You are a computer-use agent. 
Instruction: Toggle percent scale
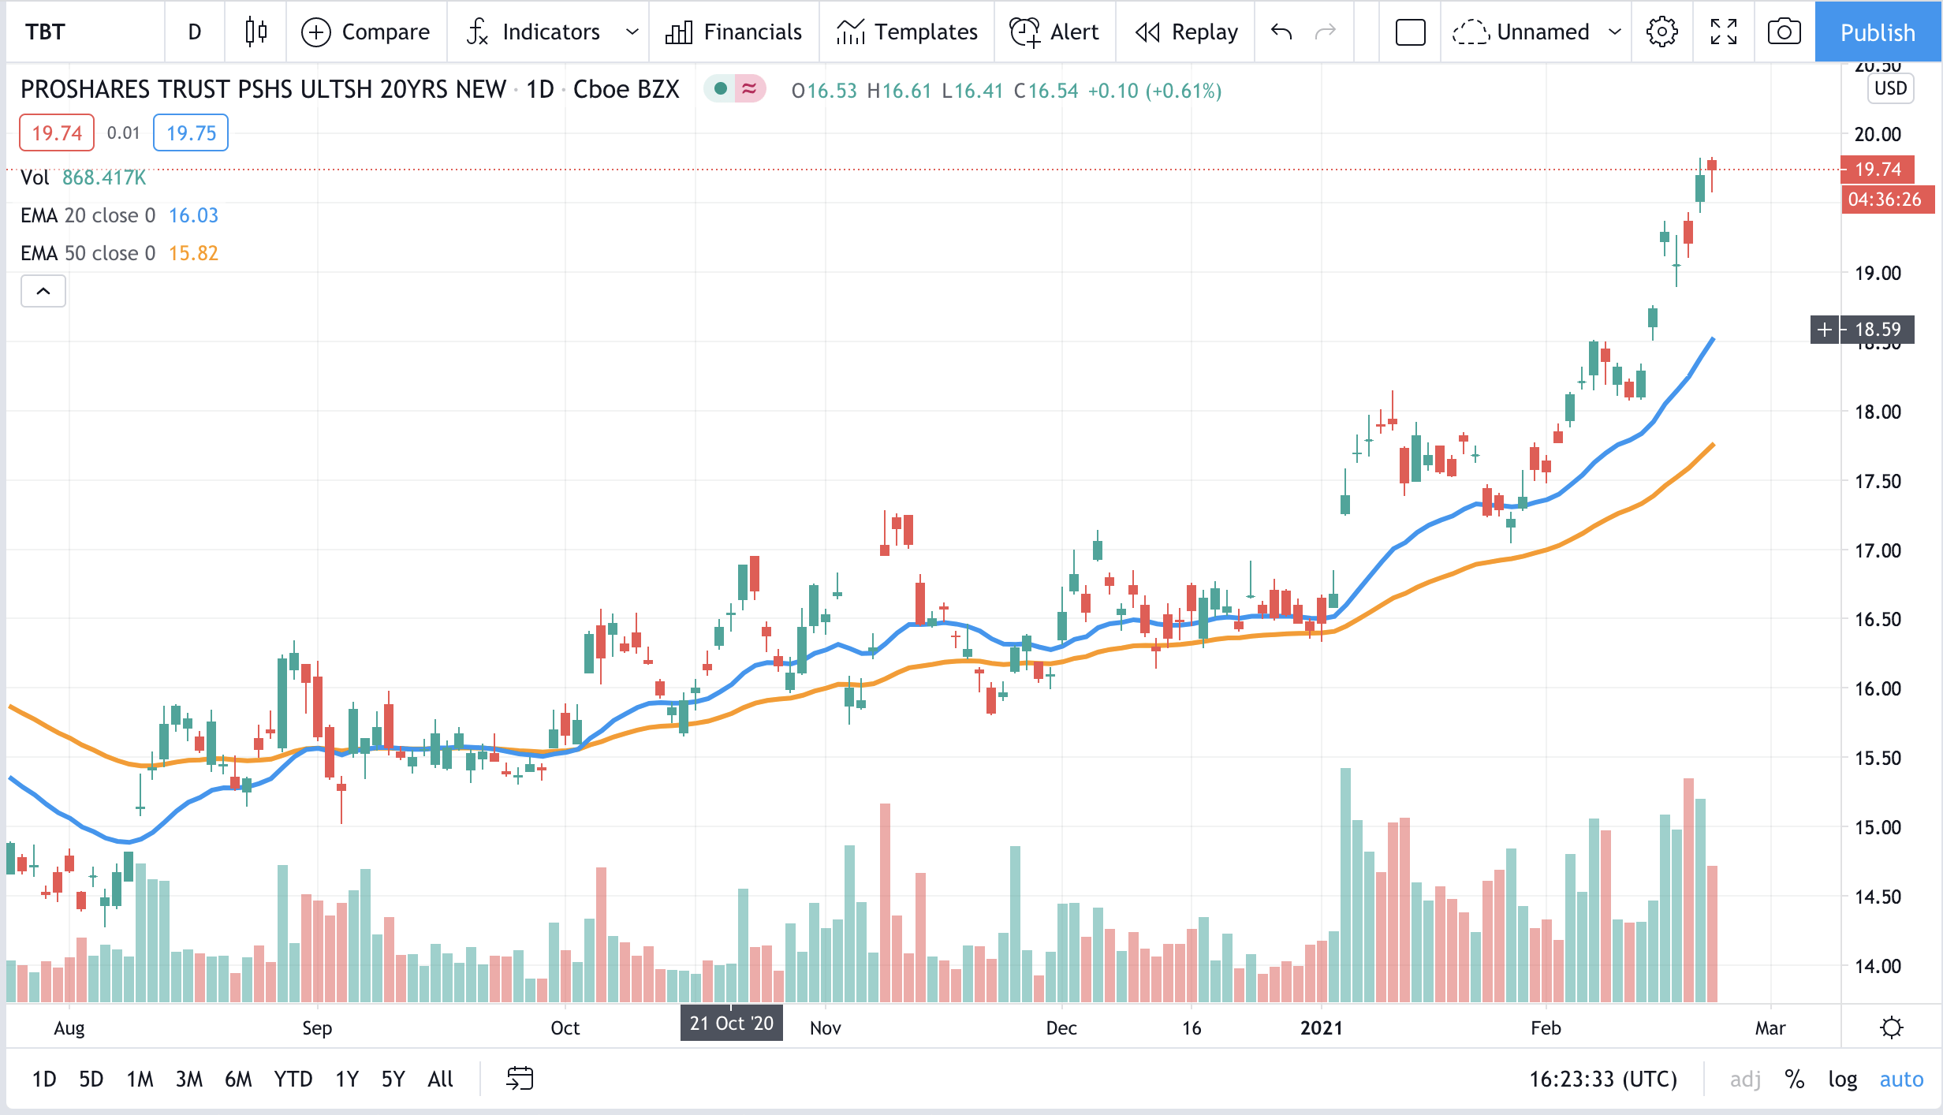[x=1795, y=1079]
